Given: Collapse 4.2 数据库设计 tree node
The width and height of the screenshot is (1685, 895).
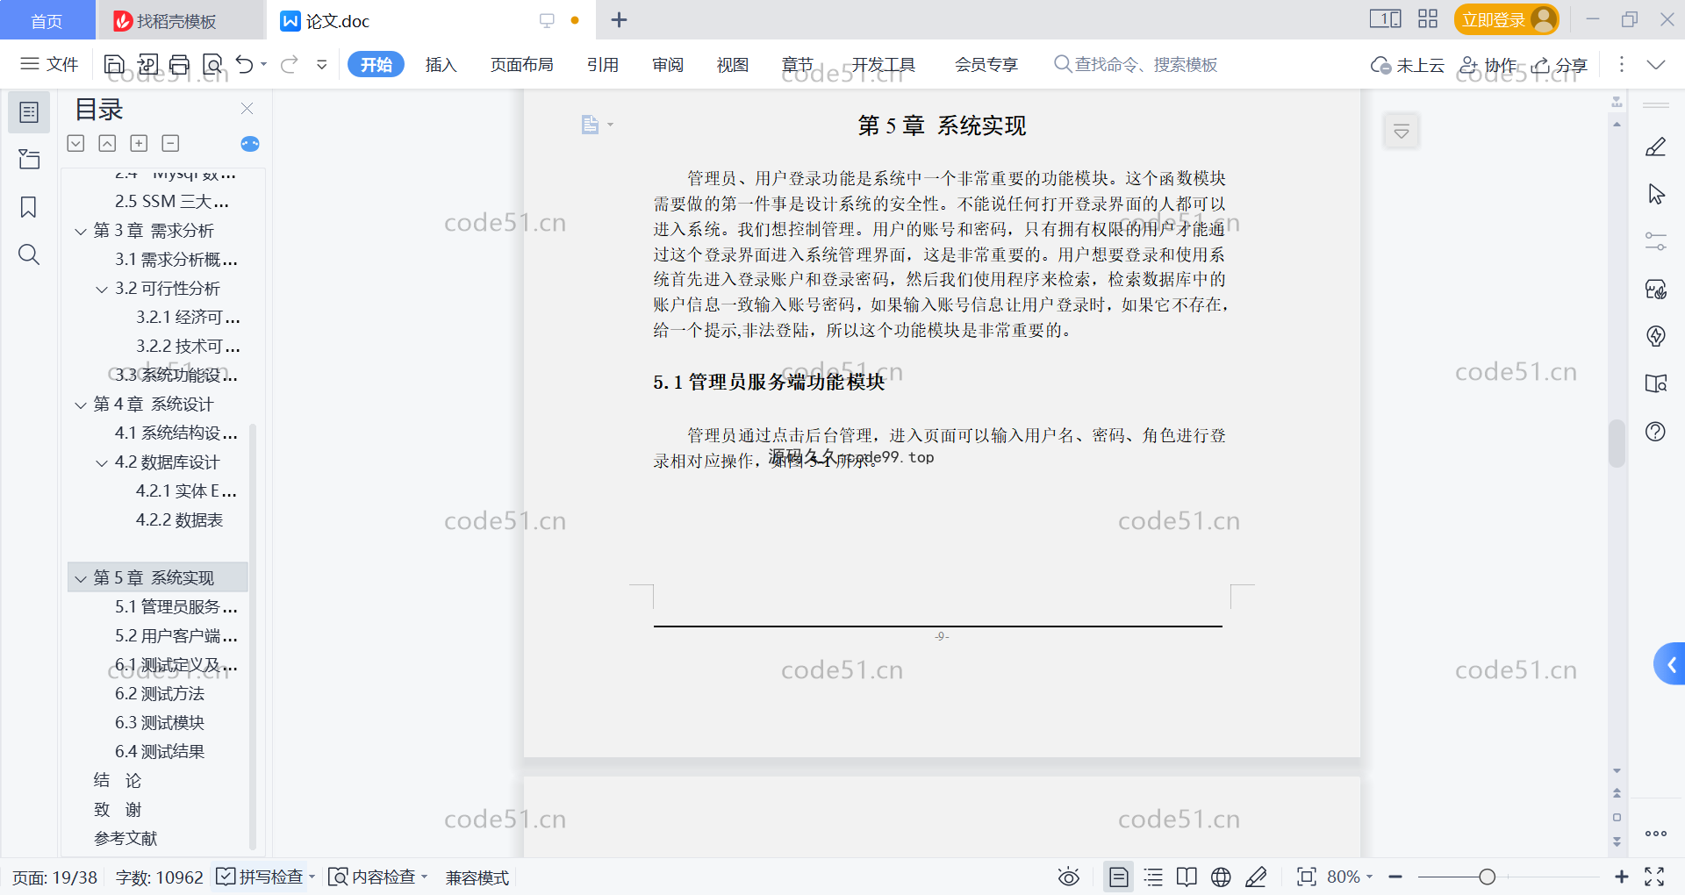Looking at the screenshot, I should click(x=102, y=463).
